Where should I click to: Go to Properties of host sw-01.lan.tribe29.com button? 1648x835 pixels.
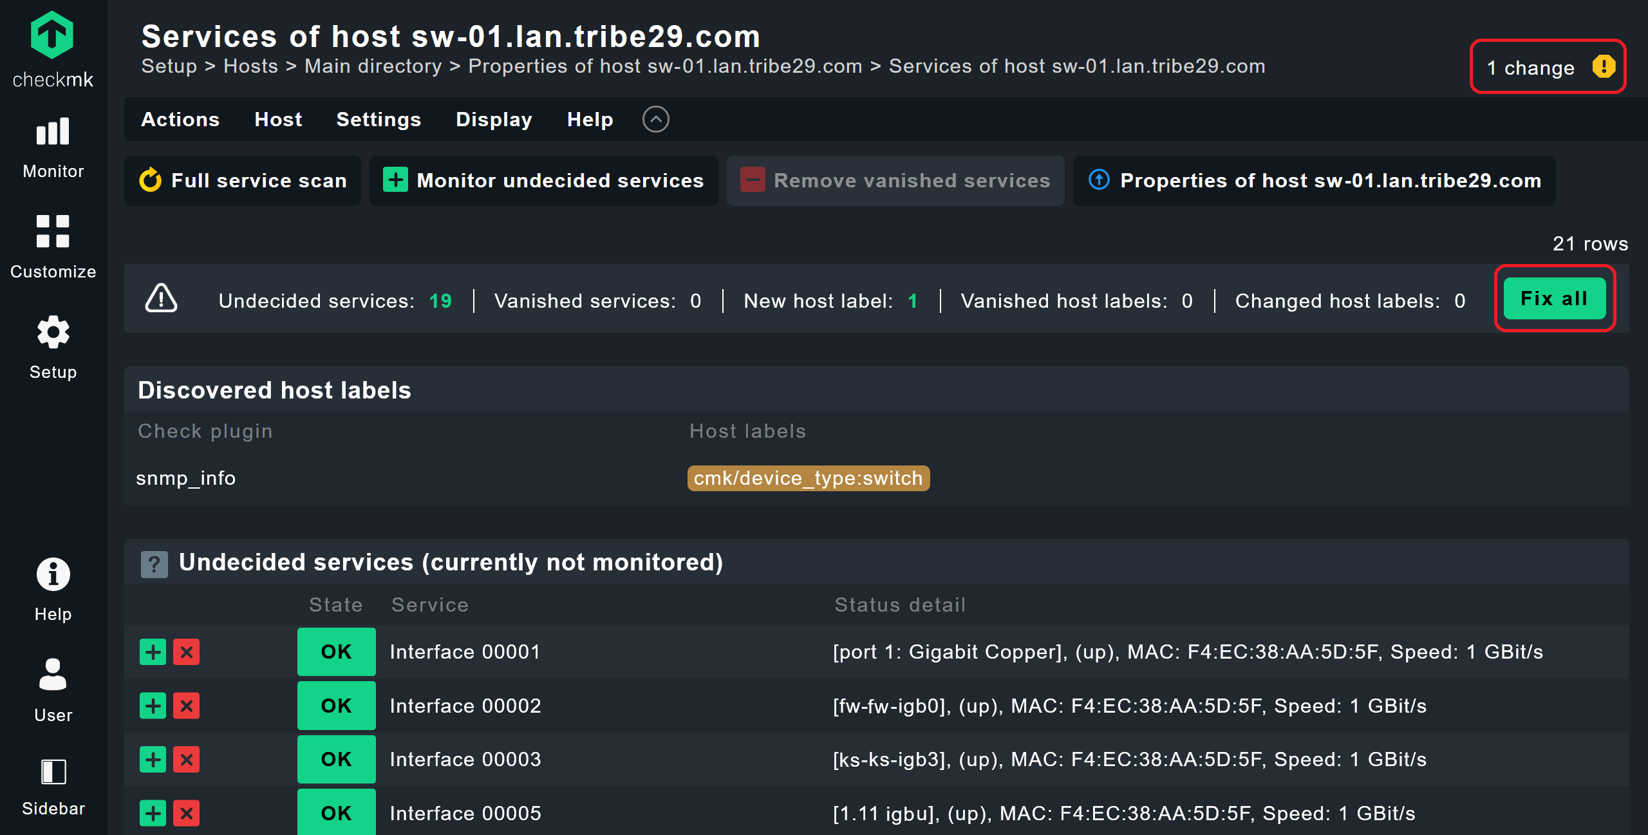tap(1314, 180)
